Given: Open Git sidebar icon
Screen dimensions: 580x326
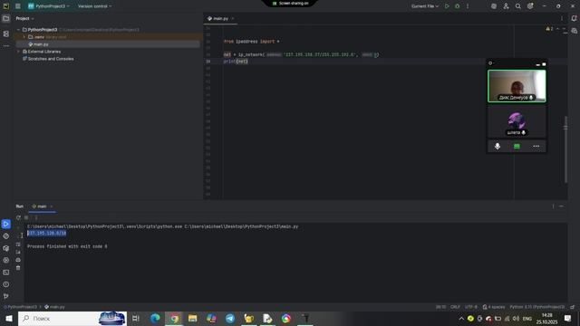Looking at the screenshot, I should pos(6,296).
